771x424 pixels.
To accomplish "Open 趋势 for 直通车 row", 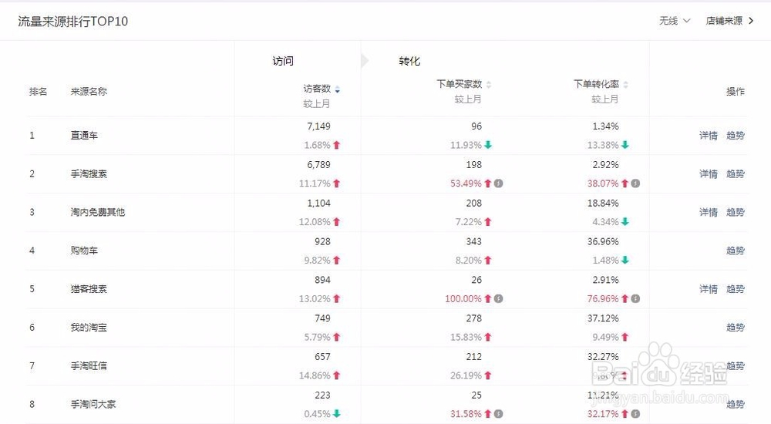I will (736, 135).
